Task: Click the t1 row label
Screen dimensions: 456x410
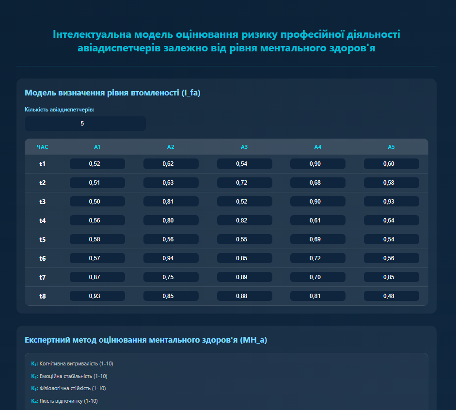Action: 43,164
